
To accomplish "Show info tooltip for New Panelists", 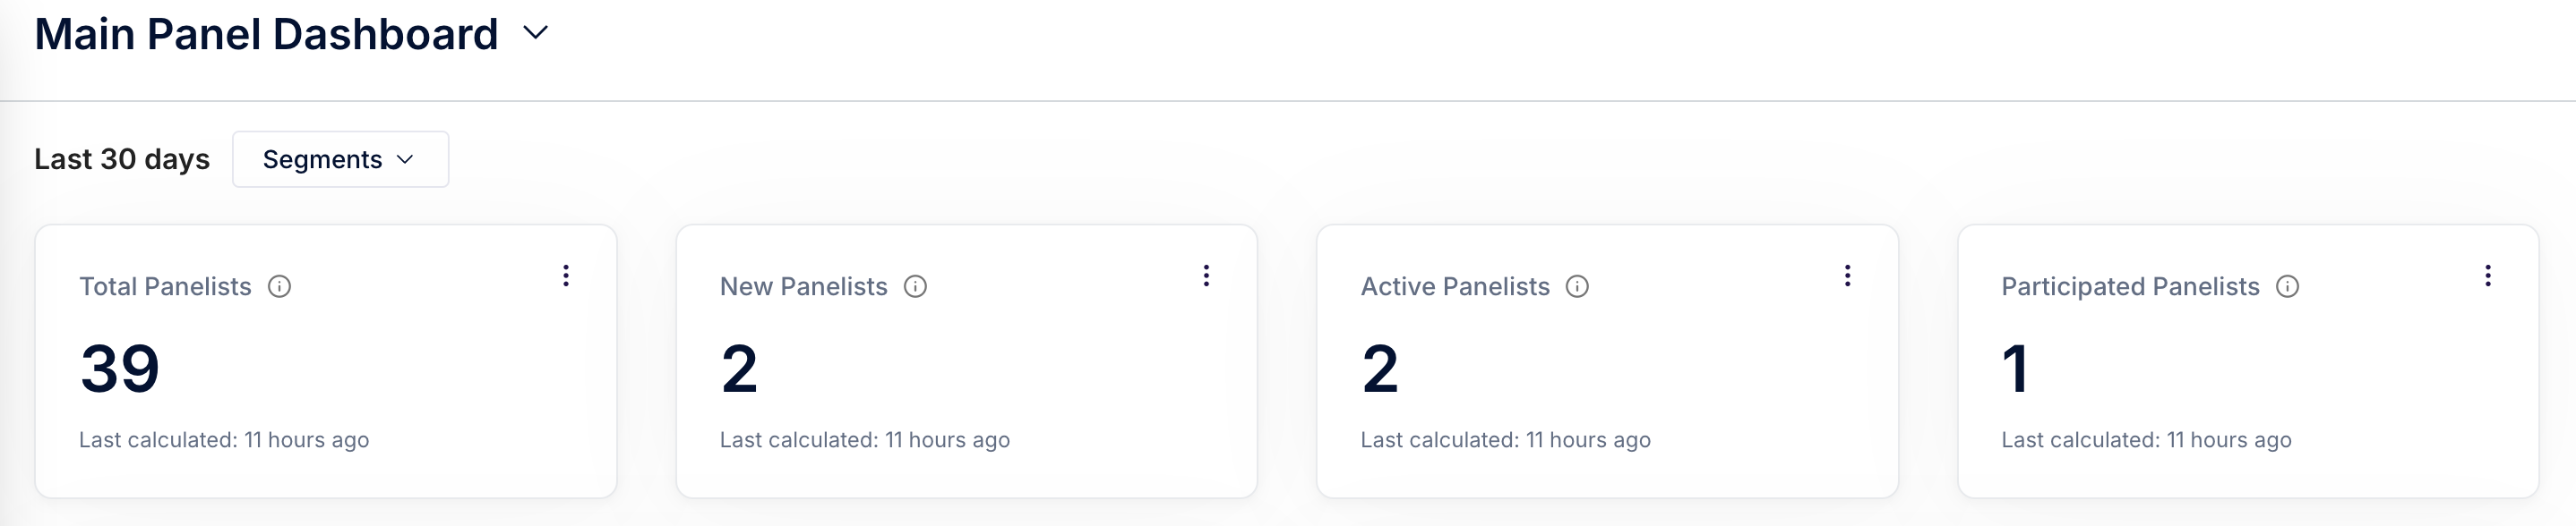I will 915,286.
